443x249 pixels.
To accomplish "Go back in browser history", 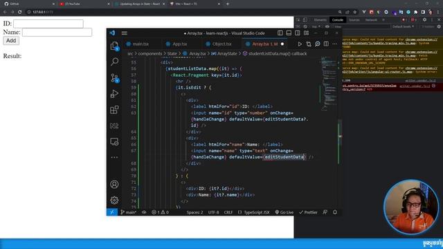I will tap(5, 12).
